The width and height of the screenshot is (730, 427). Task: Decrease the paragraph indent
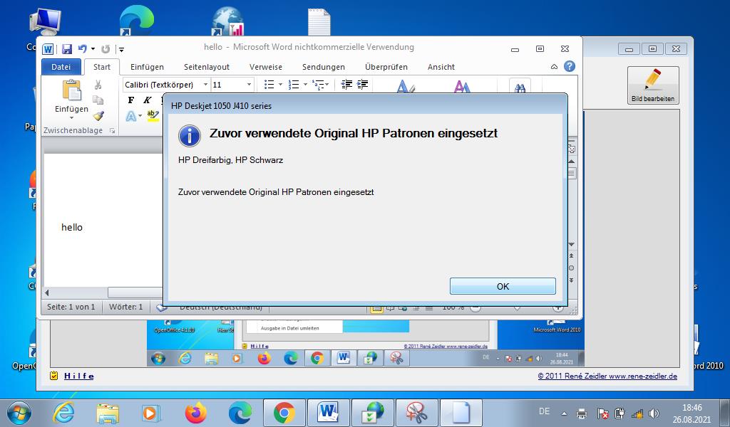point(346,84)
